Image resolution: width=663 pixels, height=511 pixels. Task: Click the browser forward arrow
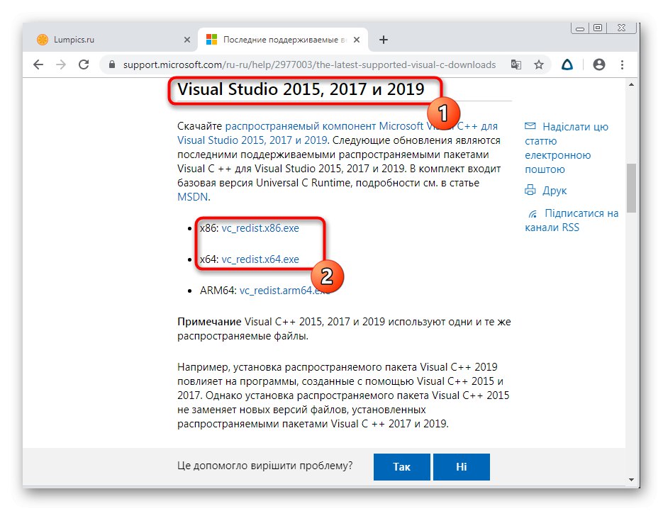pyautogui.click(x=61, y=64)
